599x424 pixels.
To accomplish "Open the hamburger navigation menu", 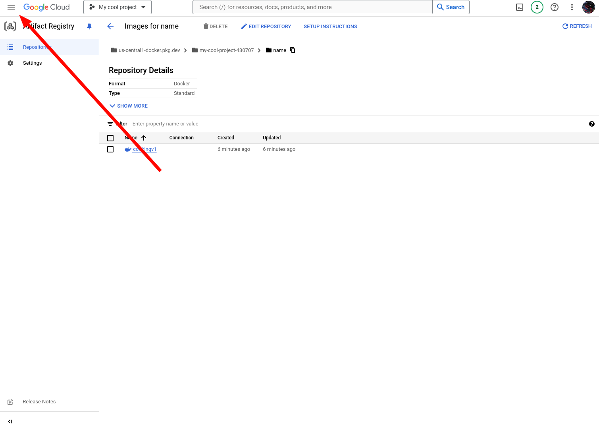I will pos(11,7).
